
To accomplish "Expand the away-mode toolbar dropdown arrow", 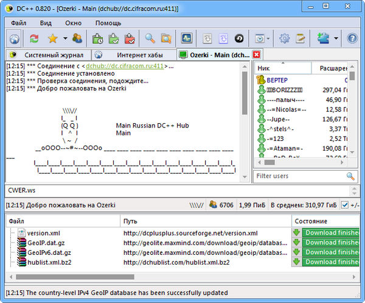I will pos(268,38).
